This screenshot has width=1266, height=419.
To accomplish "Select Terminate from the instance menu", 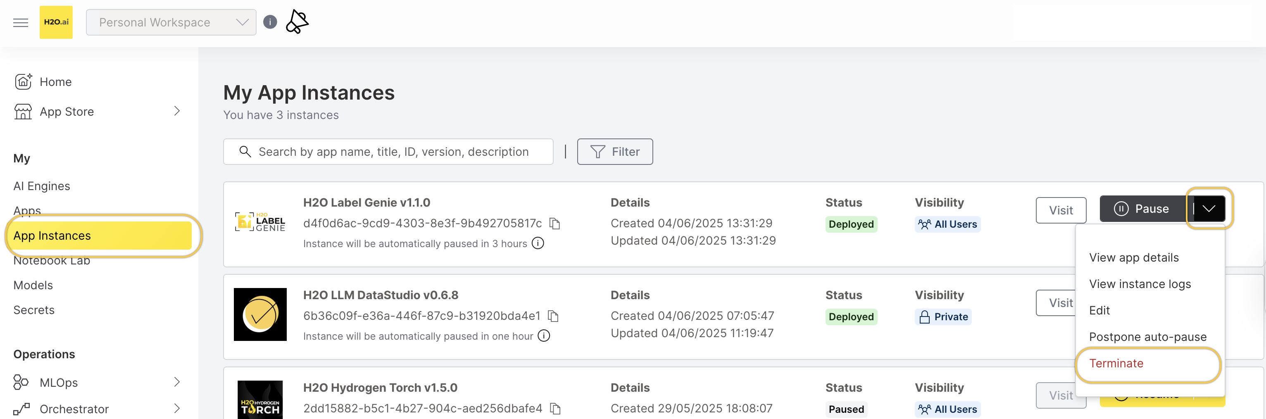I will click(1116, 364).
